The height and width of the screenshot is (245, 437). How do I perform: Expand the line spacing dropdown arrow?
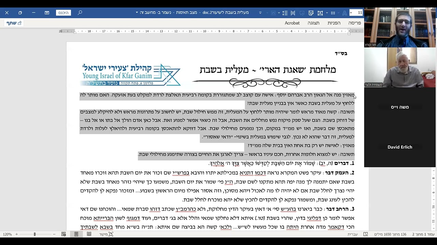[x=279, y=13]
